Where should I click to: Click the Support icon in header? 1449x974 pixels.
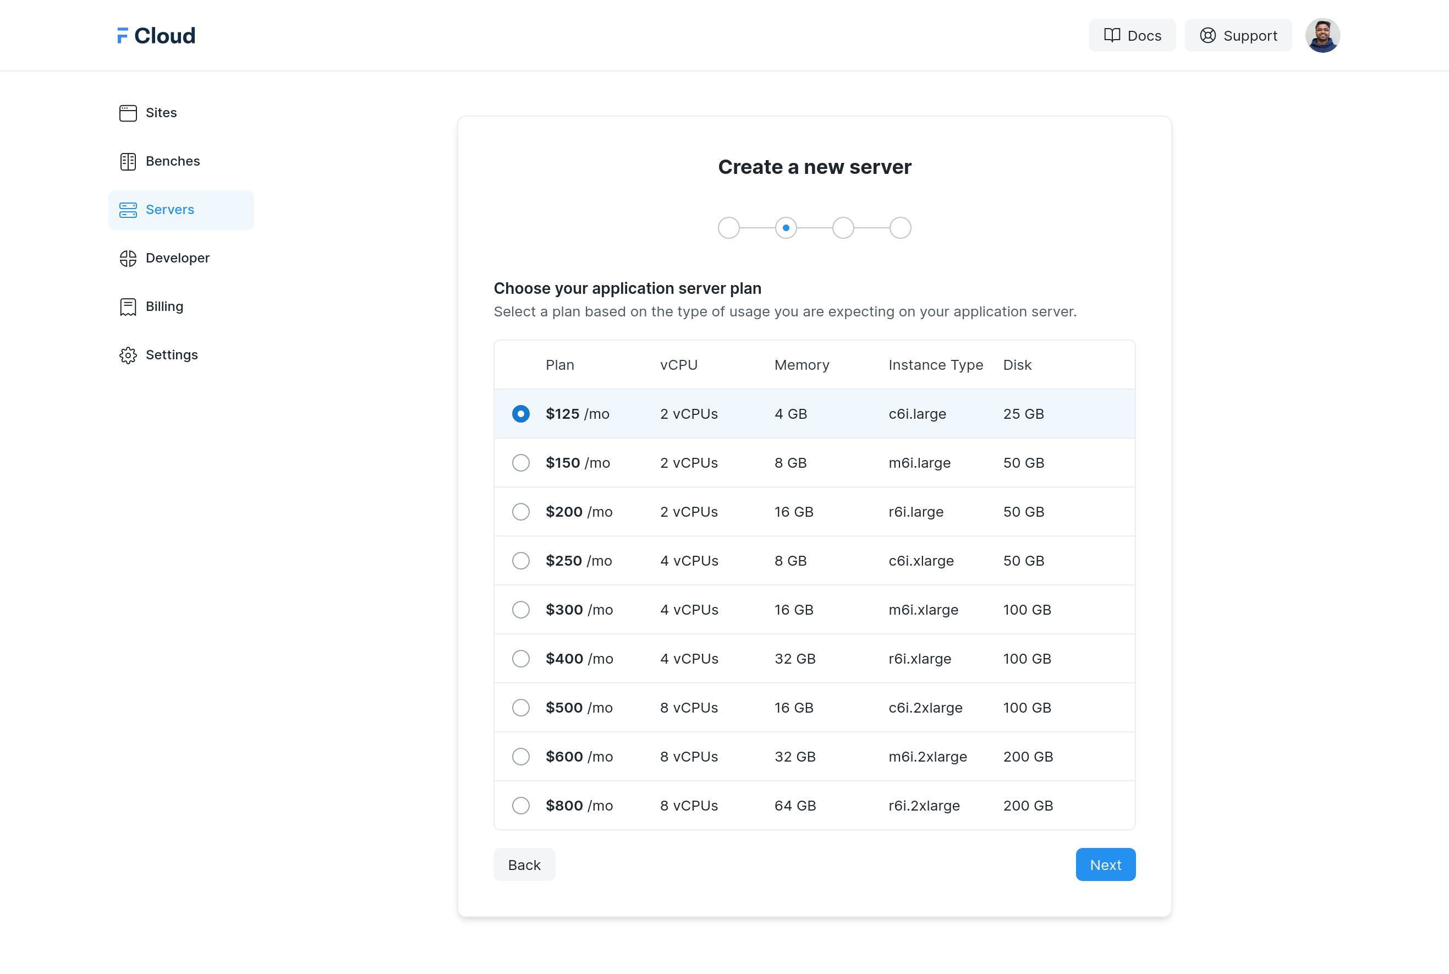pos(1207,35)
